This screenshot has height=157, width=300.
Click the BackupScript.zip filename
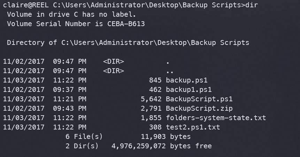tap(199, 108)
